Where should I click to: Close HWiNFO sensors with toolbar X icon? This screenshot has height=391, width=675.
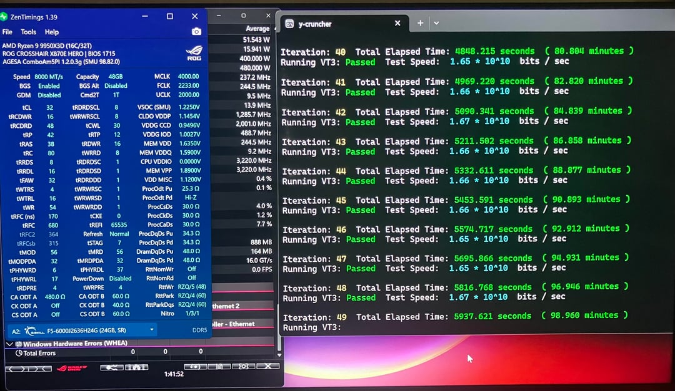point(267,366)
